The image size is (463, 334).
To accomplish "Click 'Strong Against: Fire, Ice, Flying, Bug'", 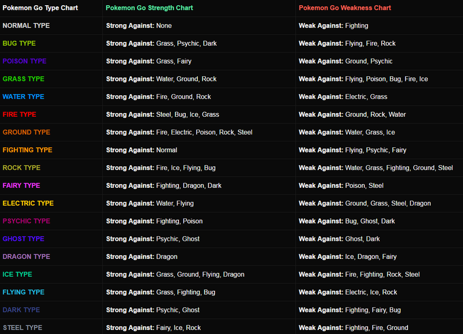I will pyautogui.click(x=161, y=168).
